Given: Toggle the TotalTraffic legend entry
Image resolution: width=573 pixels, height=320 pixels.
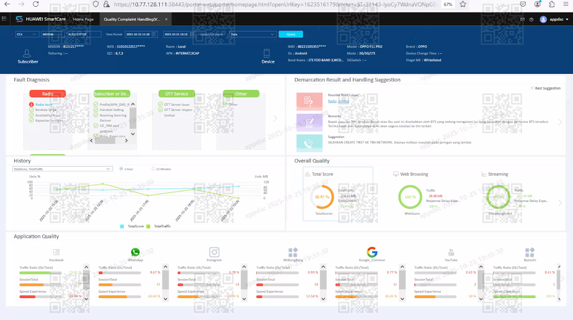Looking at the screenshot, I should click(159, 226).
